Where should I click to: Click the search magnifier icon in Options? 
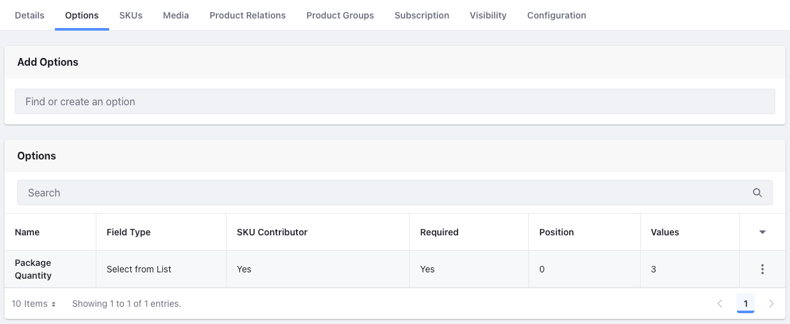[x=757, y=193]
